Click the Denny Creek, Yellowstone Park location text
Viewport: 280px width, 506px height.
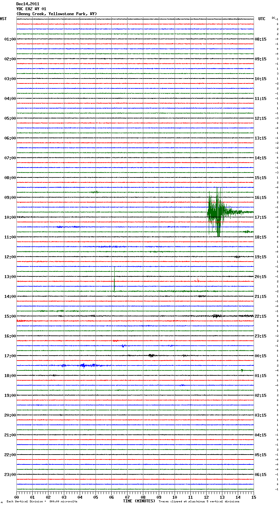[57, 14]
